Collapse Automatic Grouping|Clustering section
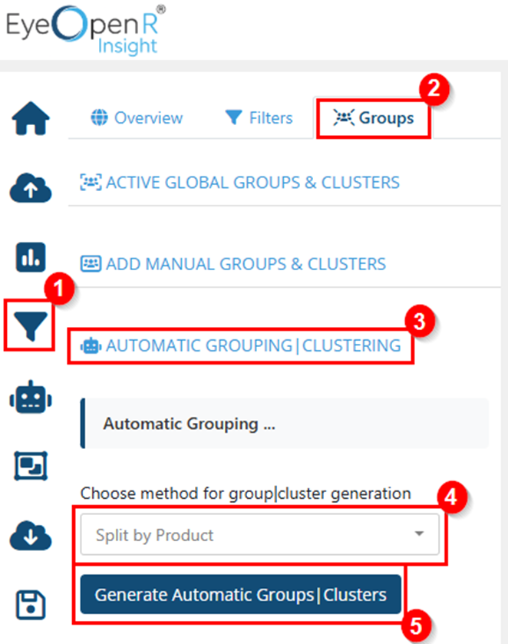Image resolution: width=508 pixels, height=644 pixels. click(241, 345)
